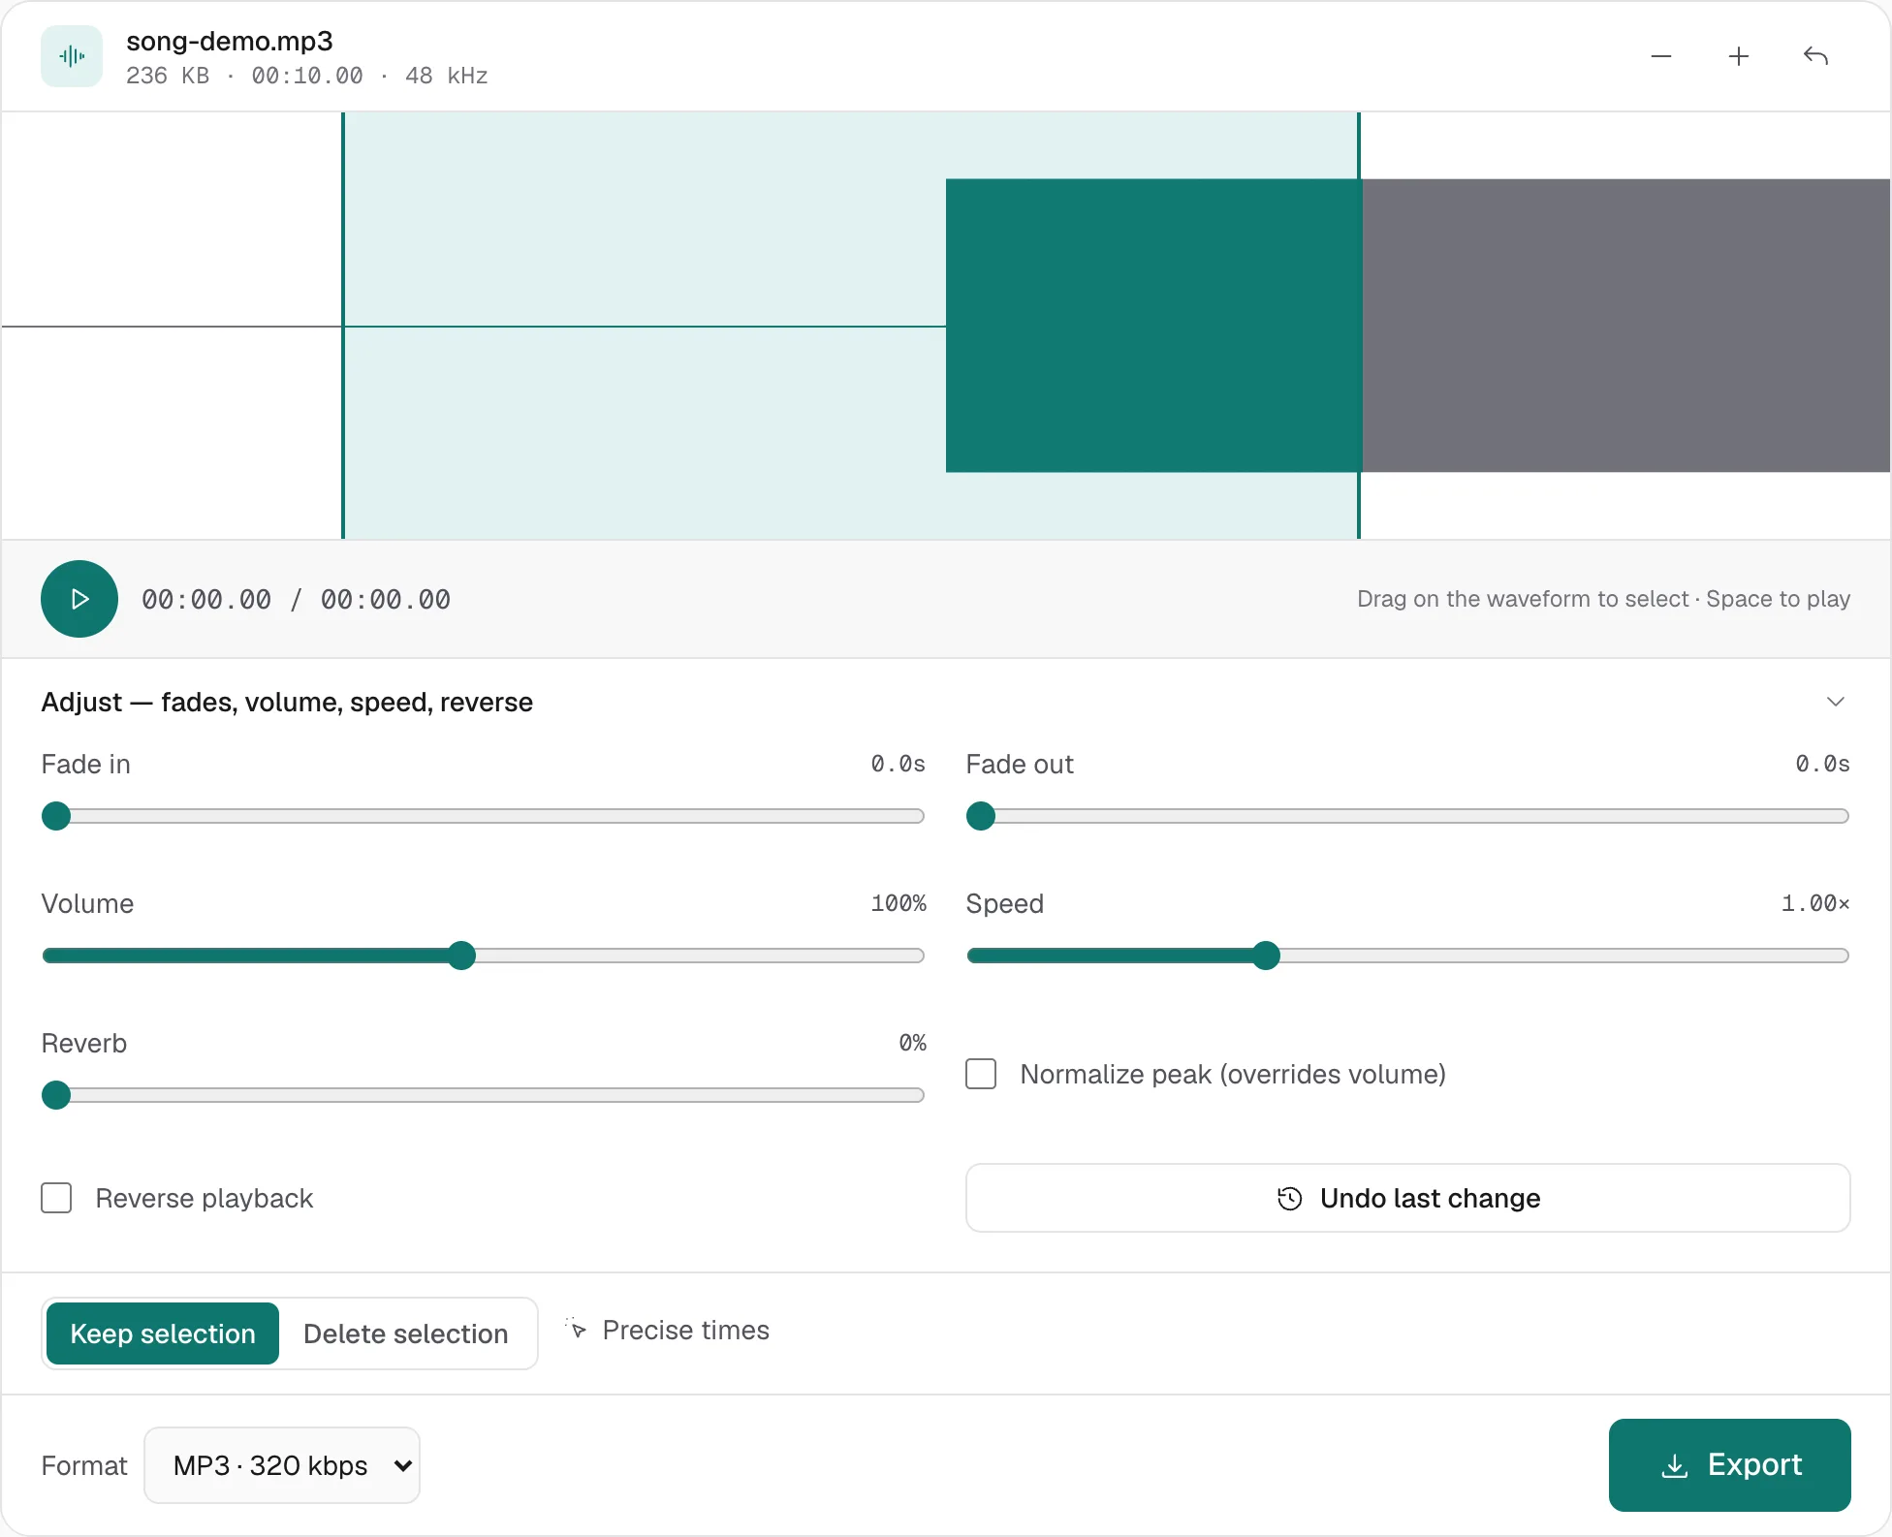The height and width of the screenshot is (1537, 1892).
Task: Click the '236 KB · 00:10.00 · 48 kHz' info
Action: 307,76
